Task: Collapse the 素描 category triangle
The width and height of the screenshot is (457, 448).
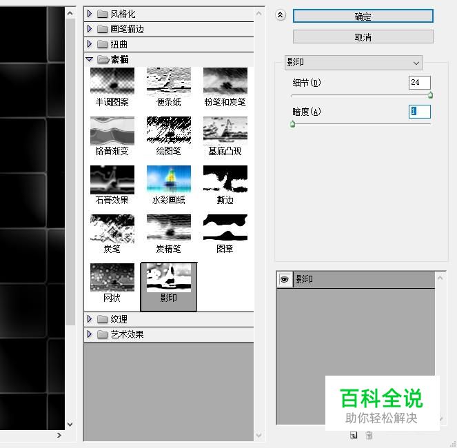Action: click(x=90, y=59)
